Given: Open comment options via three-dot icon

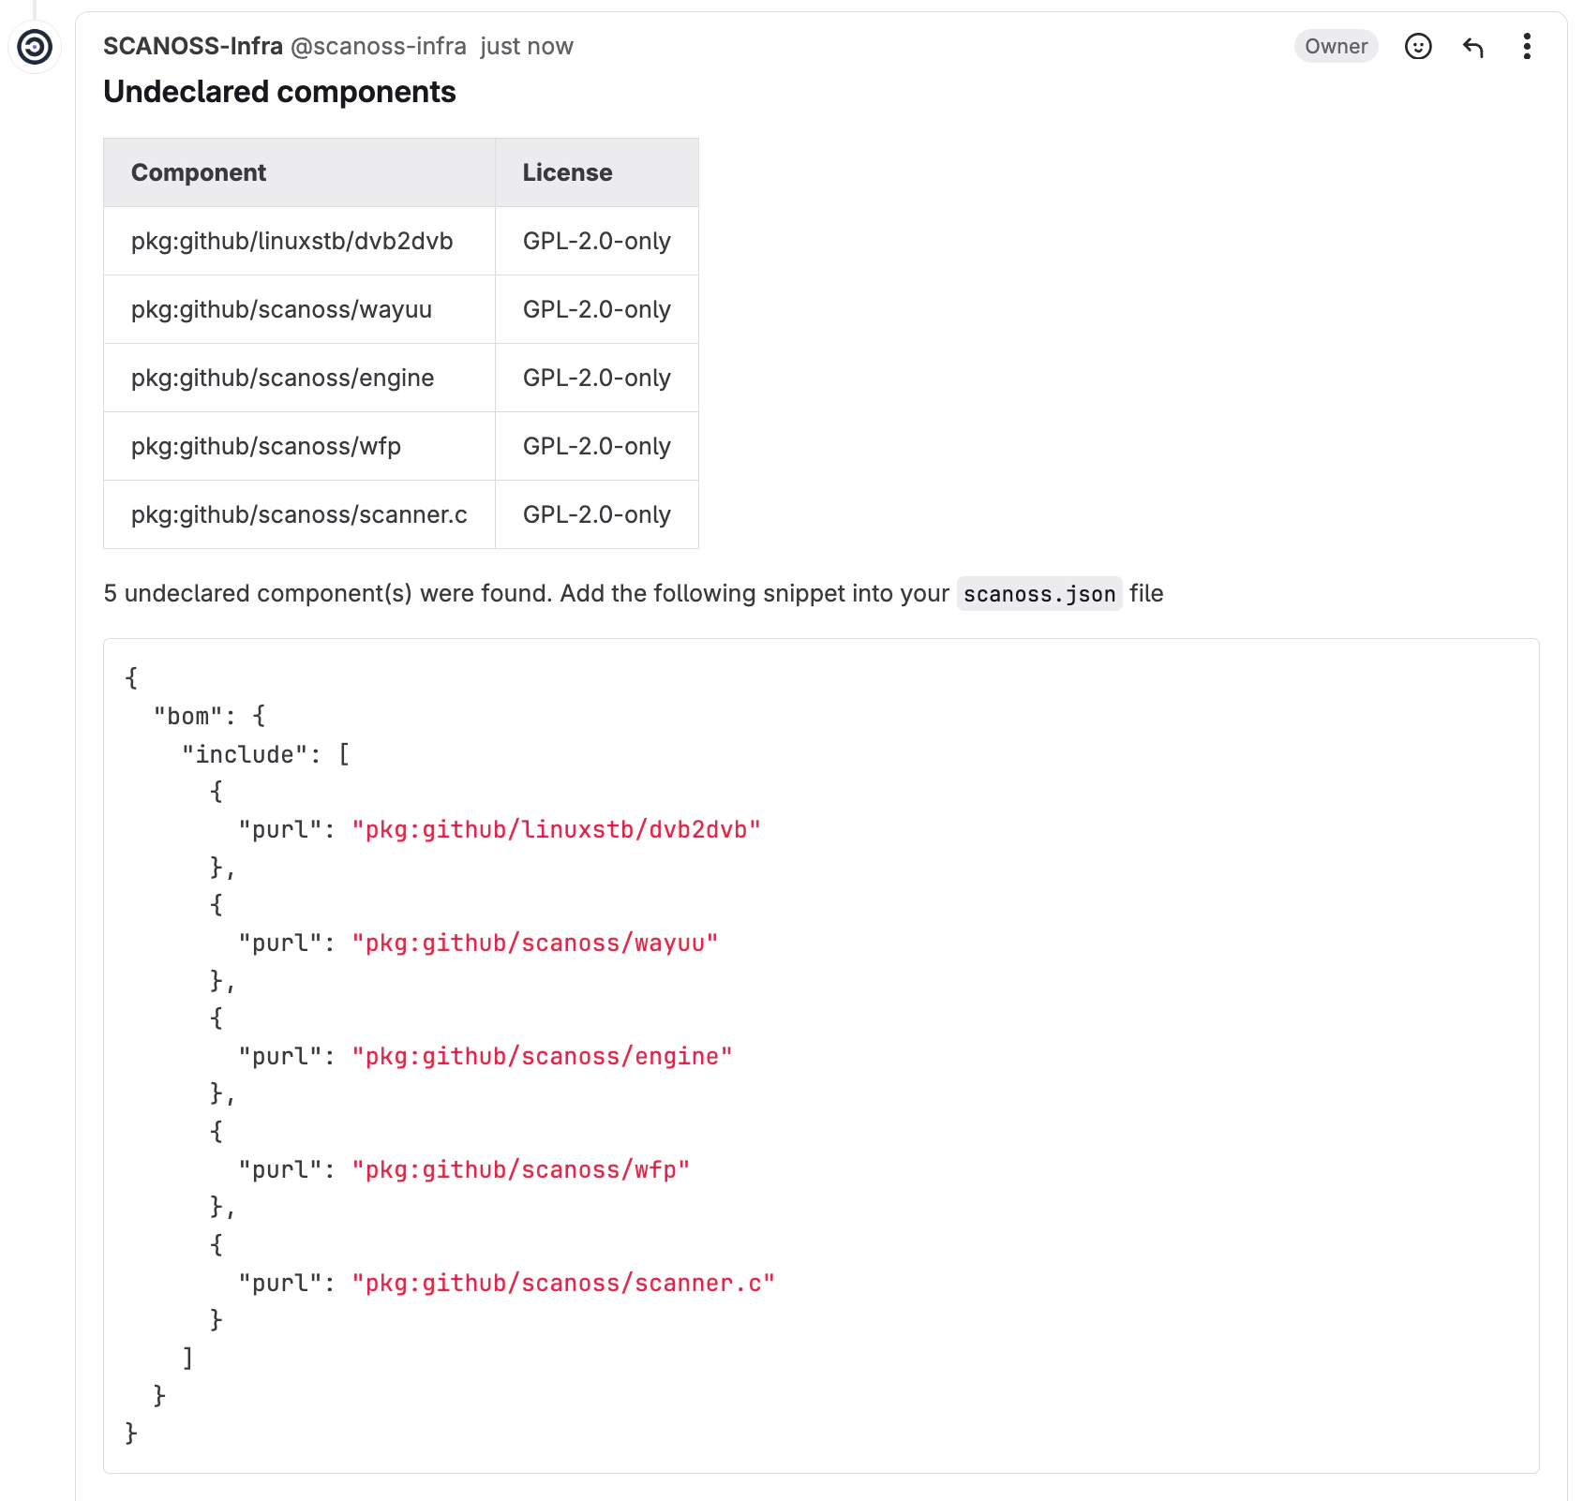Looking at the screenshot, I should click(1527, 46).
